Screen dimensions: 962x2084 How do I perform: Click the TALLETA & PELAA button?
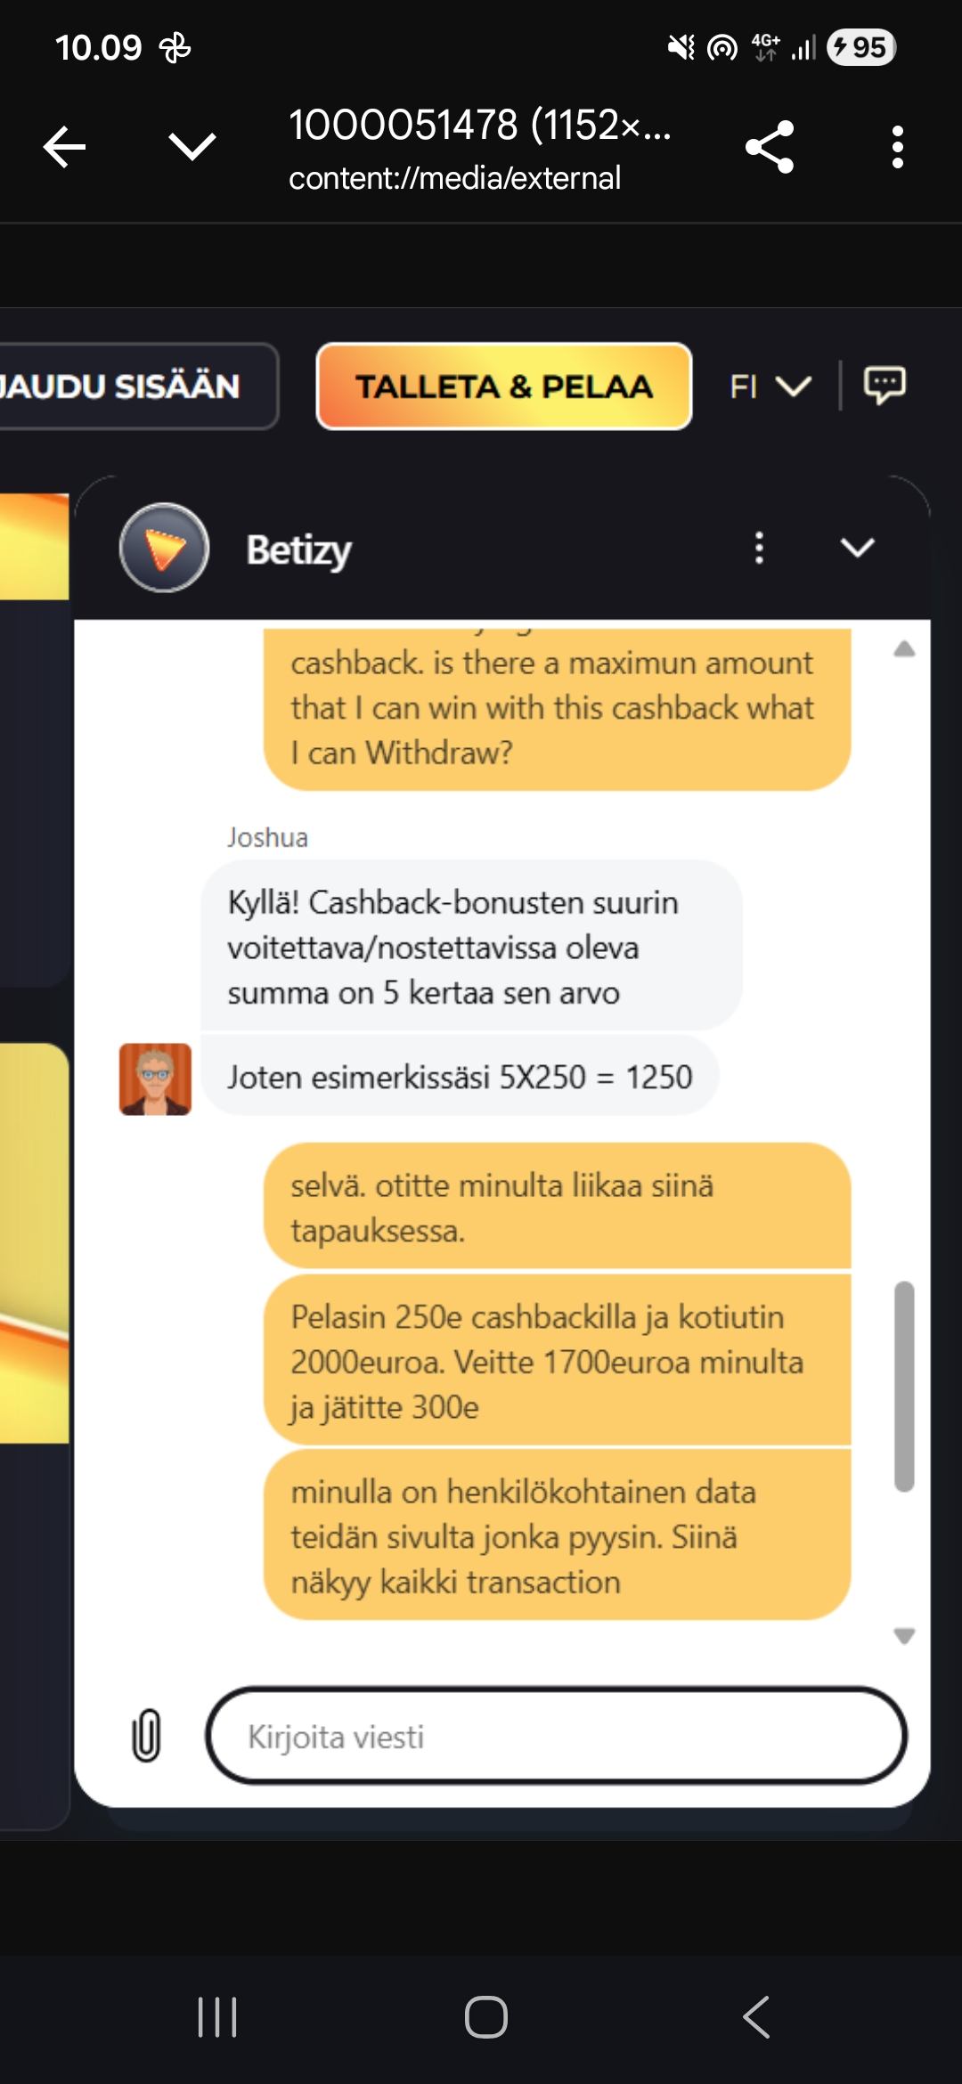pos(504,387)
